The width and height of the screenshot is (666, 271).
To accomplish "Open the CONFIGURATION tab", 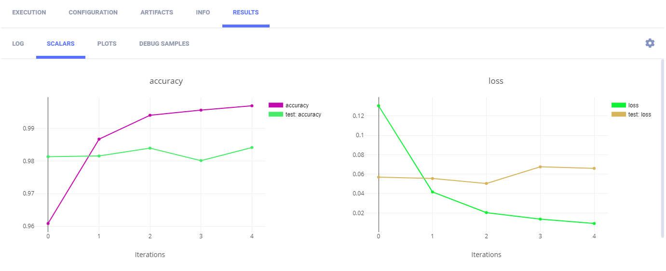I will pos(93,13).
